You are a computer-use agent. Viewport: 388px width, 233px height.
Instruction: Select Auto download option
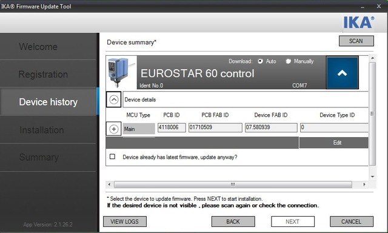pos(260,61)
